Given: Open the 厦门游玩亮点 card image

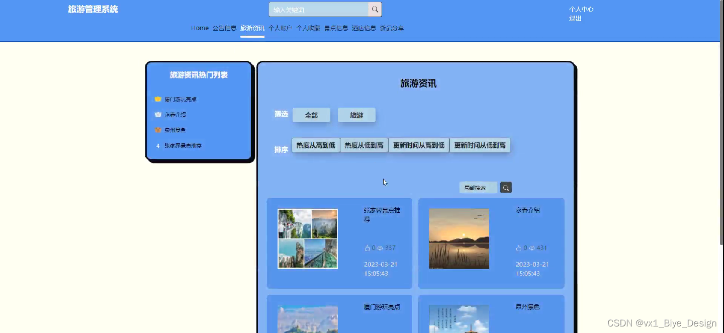Looking at the screenshot, I should [x=308, y=319].
